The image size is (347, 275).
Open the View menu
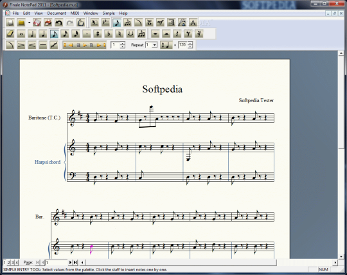(x=39, y=13)
